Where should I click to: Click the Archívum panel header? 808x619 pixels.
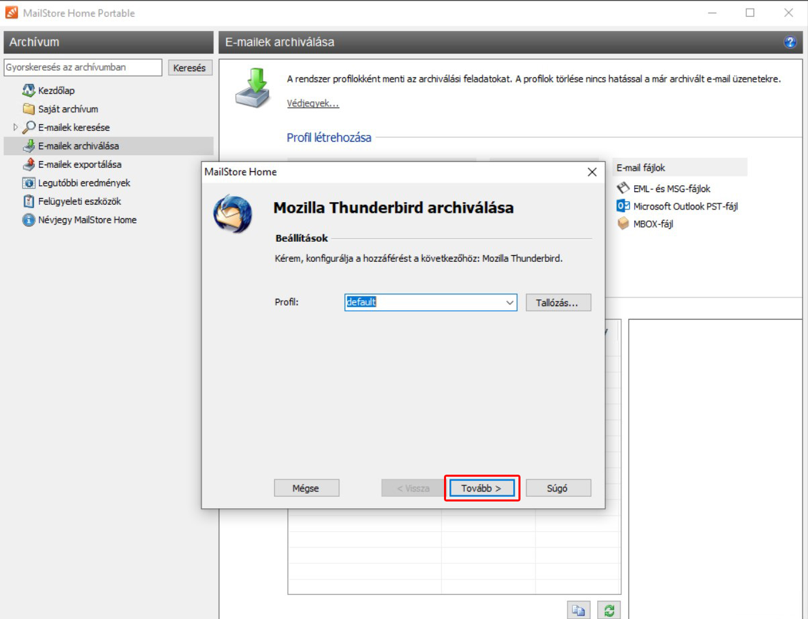(x=108, y=42)
